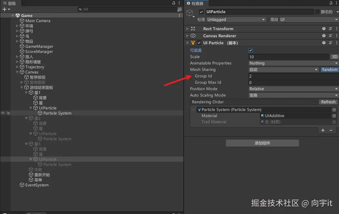Expand the 敌人 object
Viewport: 339px width, 214px height.
pyautogui.click(x=17, y=56)
